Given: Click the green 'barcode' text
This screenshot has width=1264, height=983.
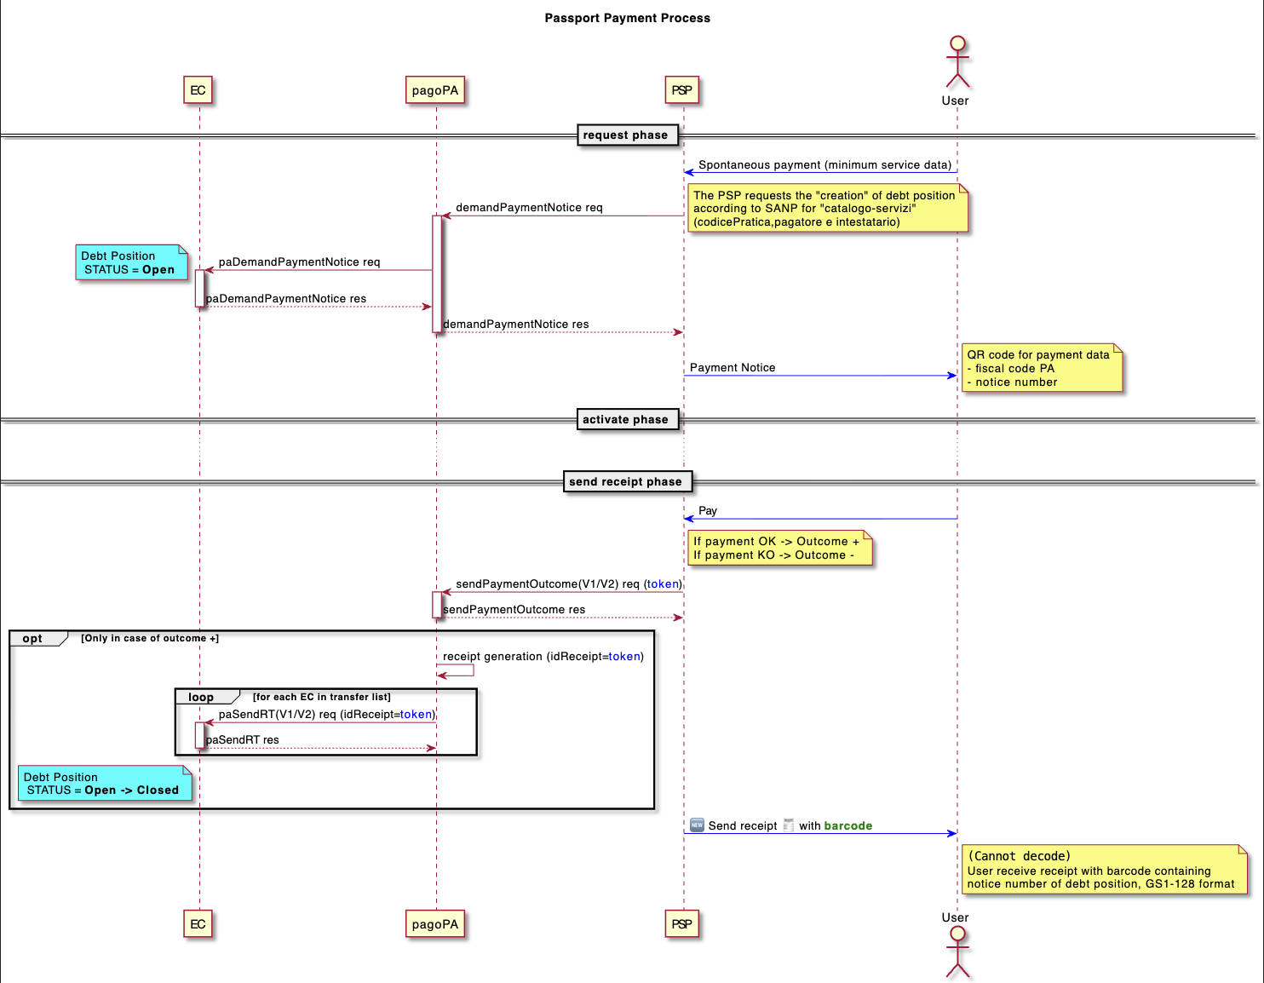Looking at the screenshot, I should (x=848, y=826).
